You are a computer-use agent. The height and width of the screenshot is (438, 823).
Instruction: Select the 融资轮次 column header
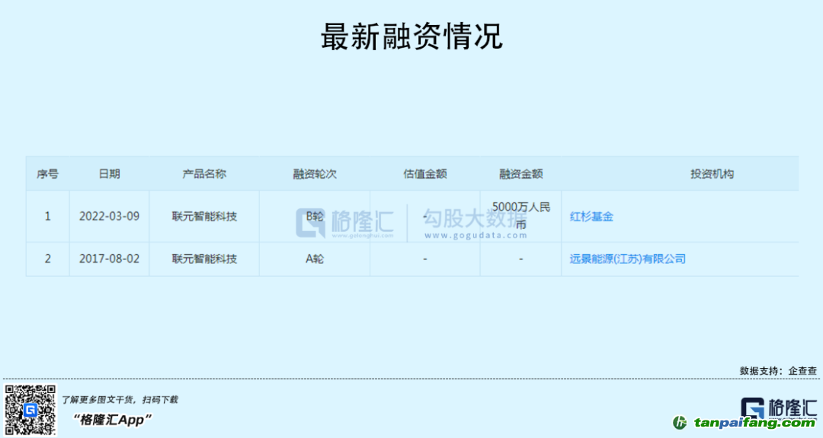tap(315, 174)
